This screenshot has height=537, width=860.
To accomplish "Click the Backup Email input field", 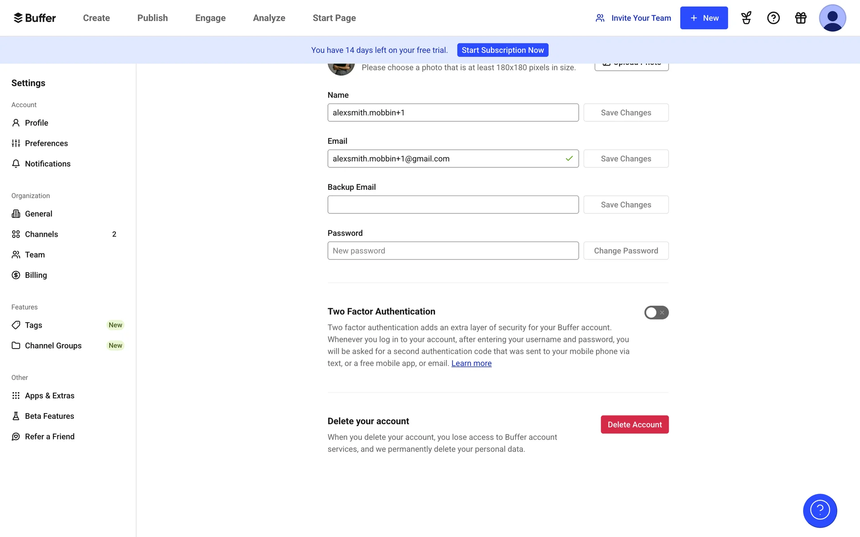I will [453, 205].
